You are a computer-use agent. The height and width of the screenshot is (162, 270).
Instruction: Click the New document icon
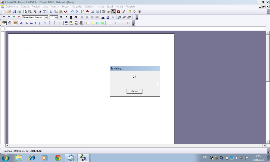coord(4,12)
